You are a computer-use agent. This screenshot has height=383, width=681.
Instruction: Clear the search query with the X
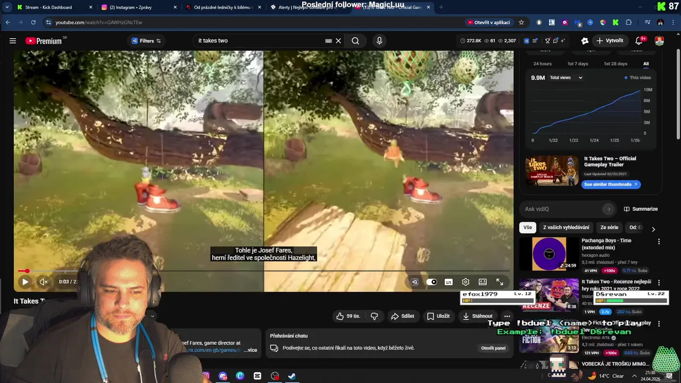coord(338,40)
